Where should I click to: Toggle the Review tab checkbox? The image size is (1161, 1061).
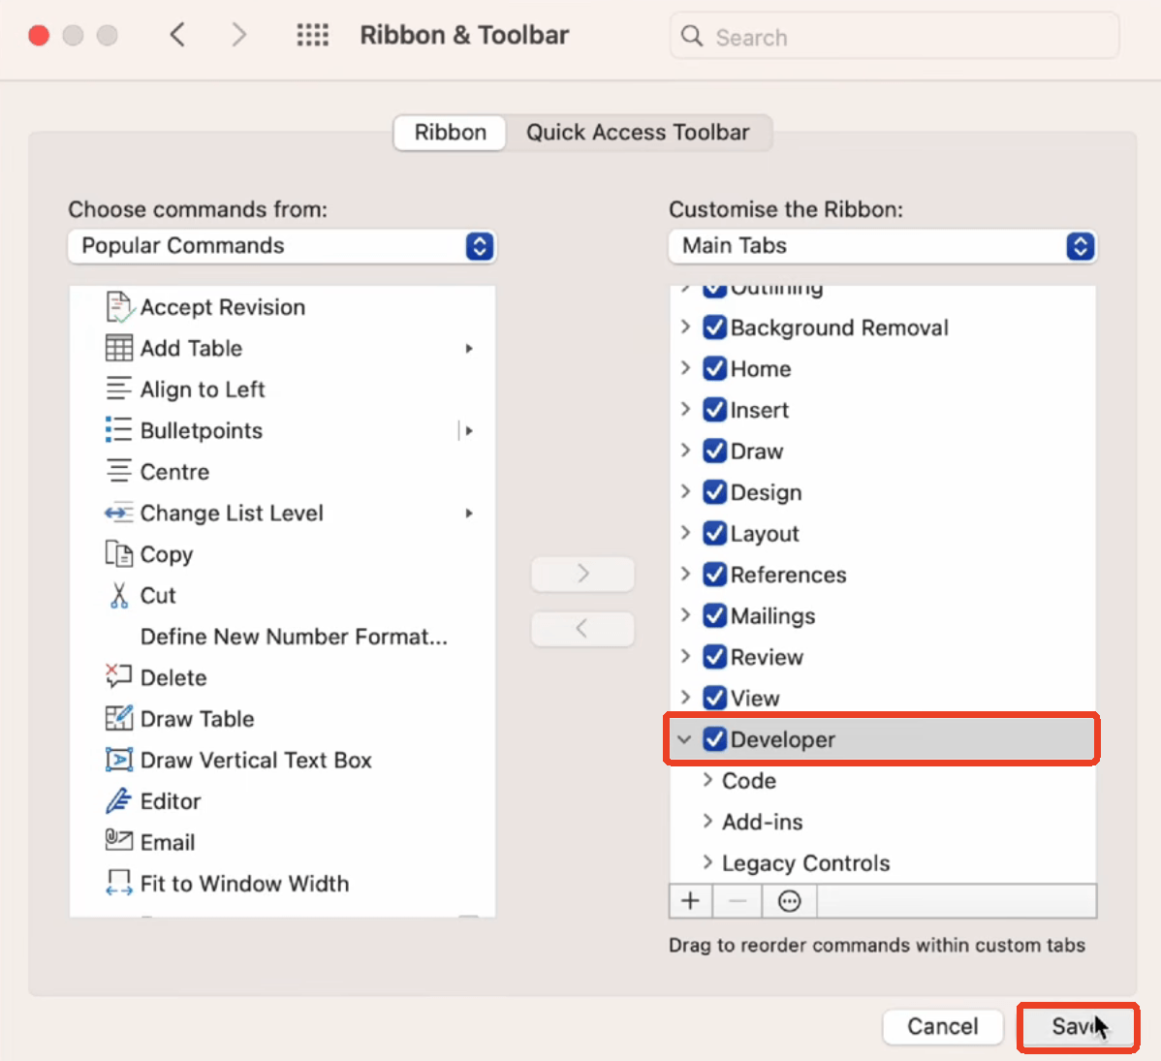(714, 657)
